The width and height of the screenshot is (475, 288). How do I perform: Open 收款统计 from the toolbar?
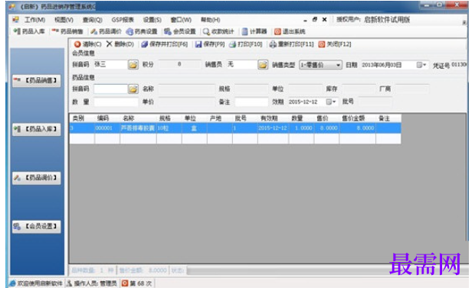[x=218, y=31]
